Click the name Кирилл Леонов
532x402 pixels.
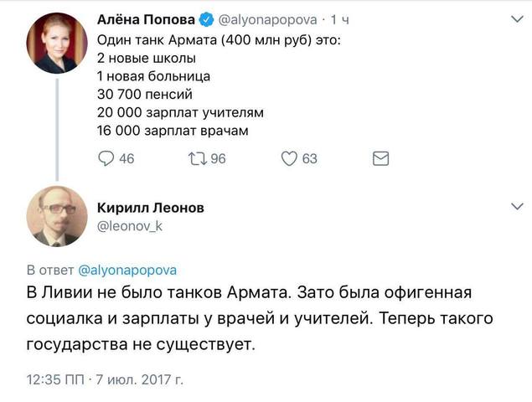[x=151, y=207]
